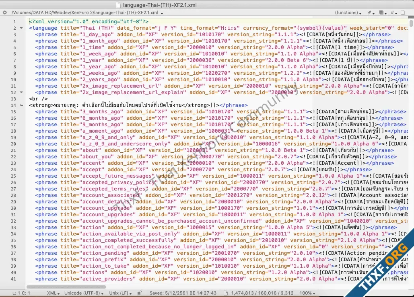Click the horizontal scrollbar thumb
The width and height of the screenshot is (414, 297).
(66, 287)
